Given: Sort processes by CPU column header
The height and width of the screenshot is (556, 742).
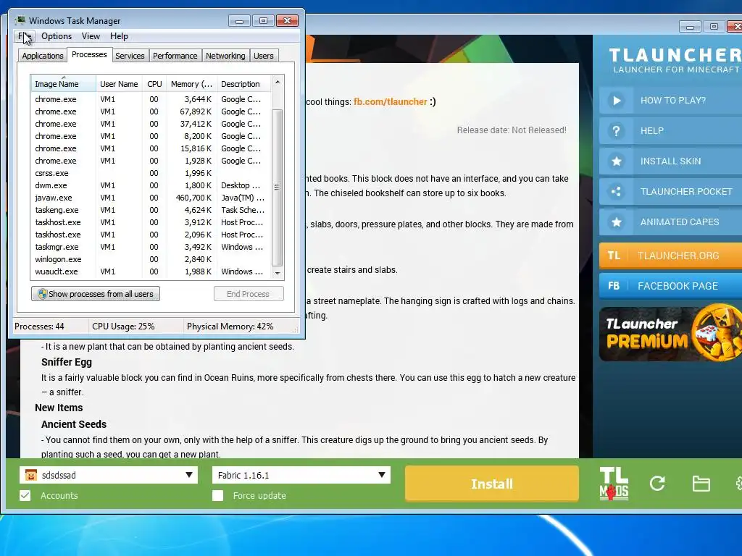Looking at the screenshot, I should tap(154, 84).
